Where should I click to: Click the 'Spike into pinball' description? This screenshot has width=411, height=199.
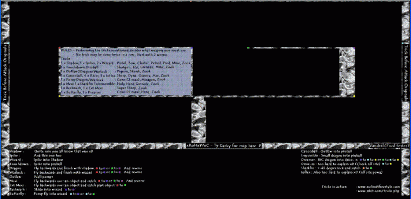[x=48, y=164]
